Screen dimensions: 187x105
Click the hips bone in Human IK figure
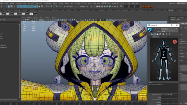[x=164, y=58]
